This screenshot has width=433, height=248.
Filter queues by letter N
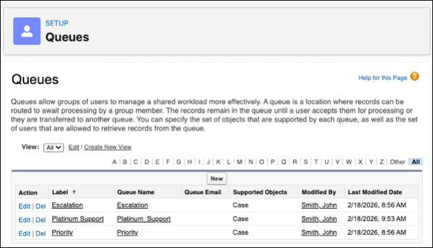click(251, 162)
